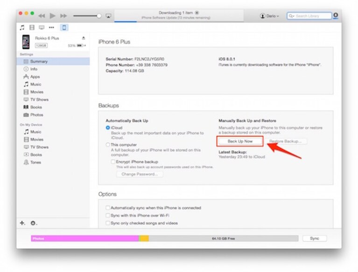Click the iOS 8.0.1 version text
358x272 pixels.
[227, 59]
